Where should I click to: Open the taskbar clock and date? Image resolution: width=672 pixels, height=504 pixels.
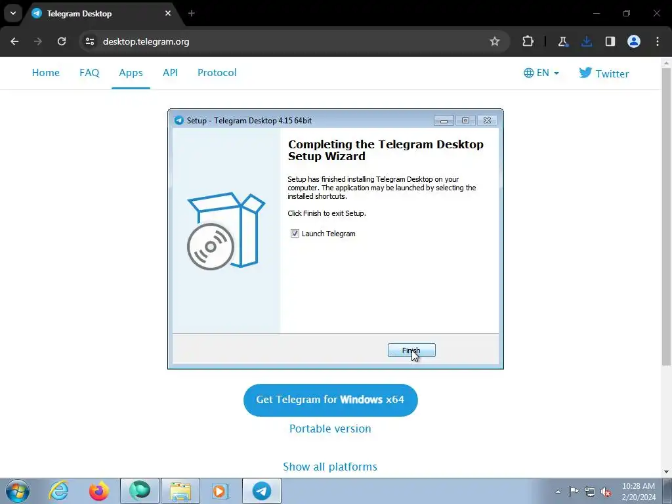click(x=639, y=492)
